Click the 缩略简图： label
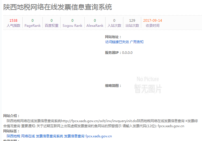This screenshot has width=202, height=141. tap(113, 86)
